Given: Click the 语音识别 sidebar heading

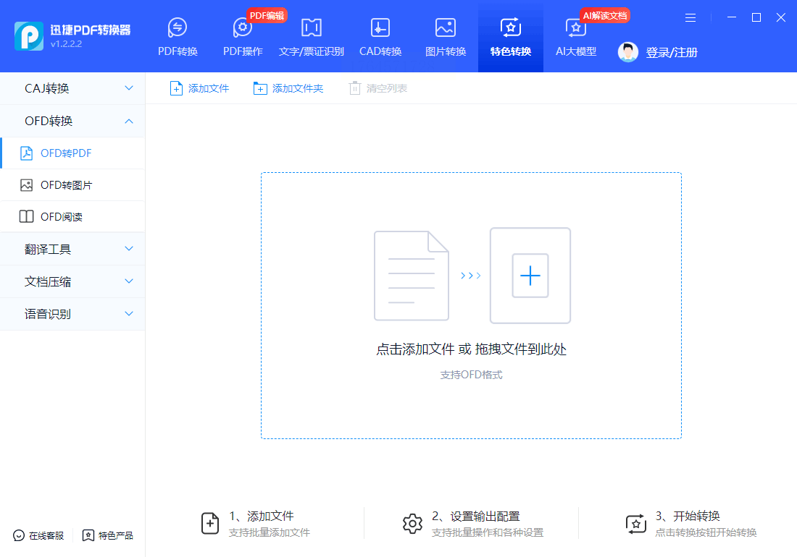Looking at the screenshot, I should point(48,314).
